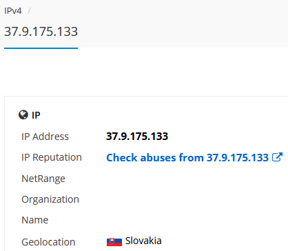The width and height of the screenshot is (288, 251).
Task: Click the blue underline beneath the title
Action: (41, 48)
